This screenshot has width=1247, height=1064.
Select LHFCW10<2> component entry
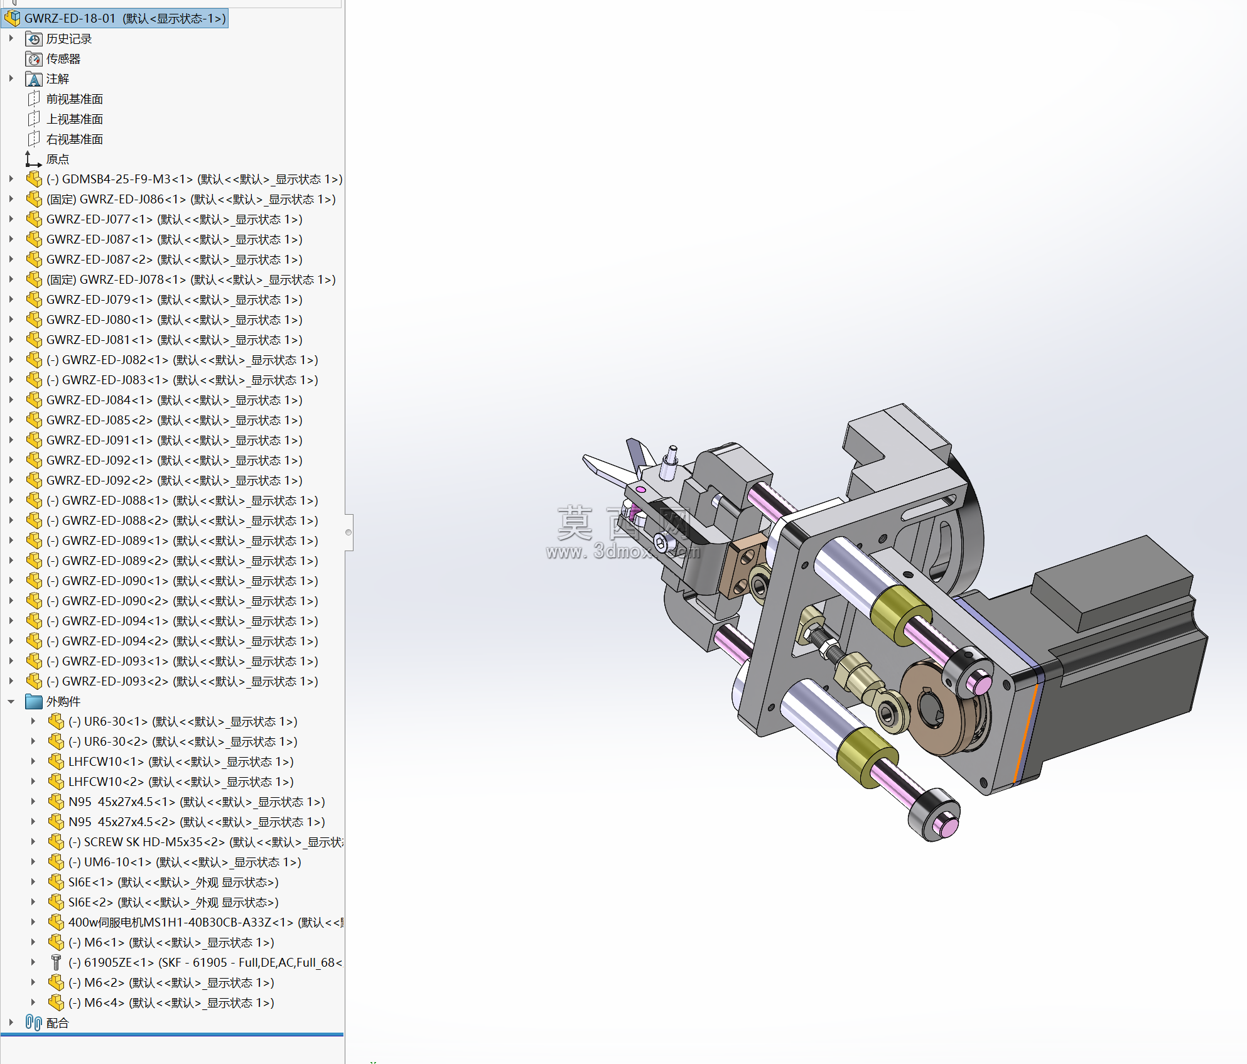[x=181, y=782]
